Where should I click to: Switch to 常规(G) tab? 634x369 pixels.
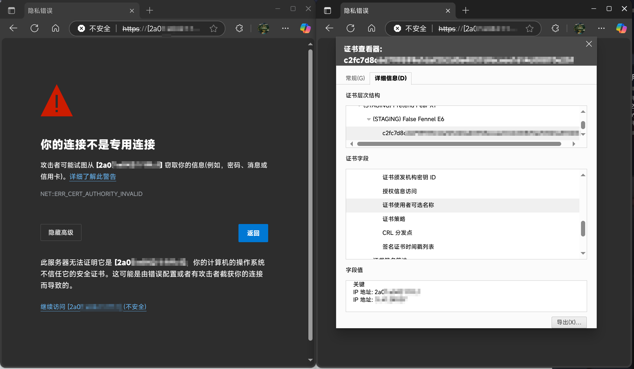pyautogui.click(x=355, y=78)
